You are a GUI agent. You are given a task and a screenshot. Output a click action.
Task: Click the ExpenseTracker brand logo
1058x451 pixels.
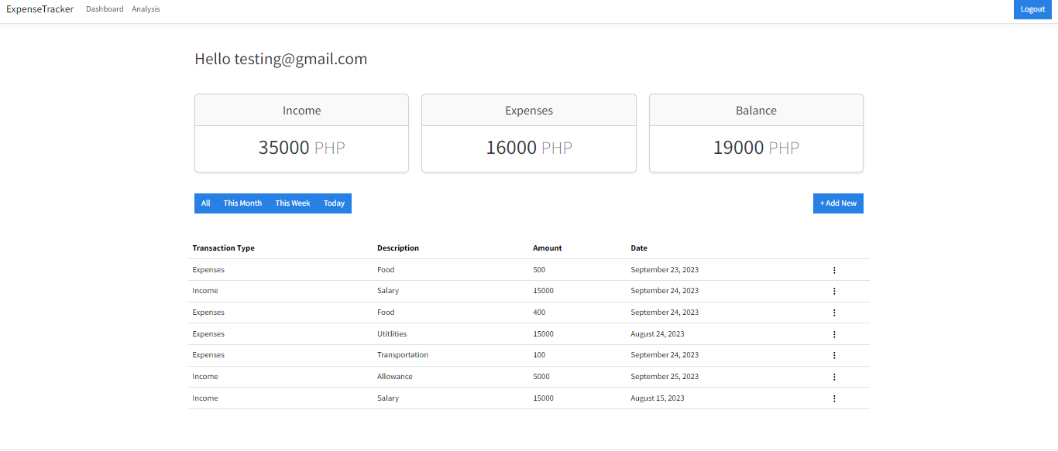point(40,9)
